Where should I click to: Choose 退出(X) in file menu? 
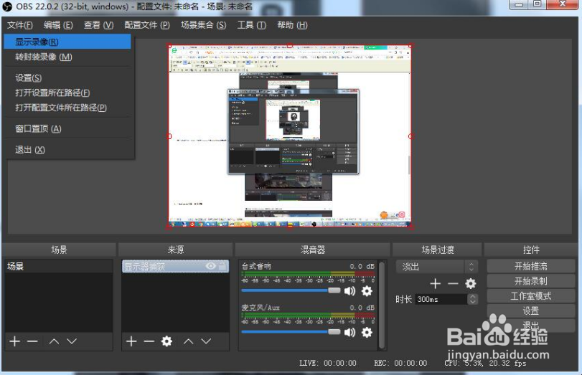67,150
